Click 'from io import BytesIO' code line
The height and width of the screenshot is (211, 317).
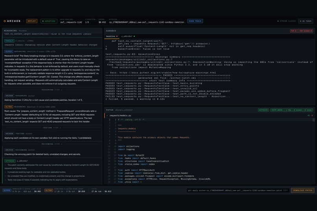pyautogui.click(x=131, y=155)
